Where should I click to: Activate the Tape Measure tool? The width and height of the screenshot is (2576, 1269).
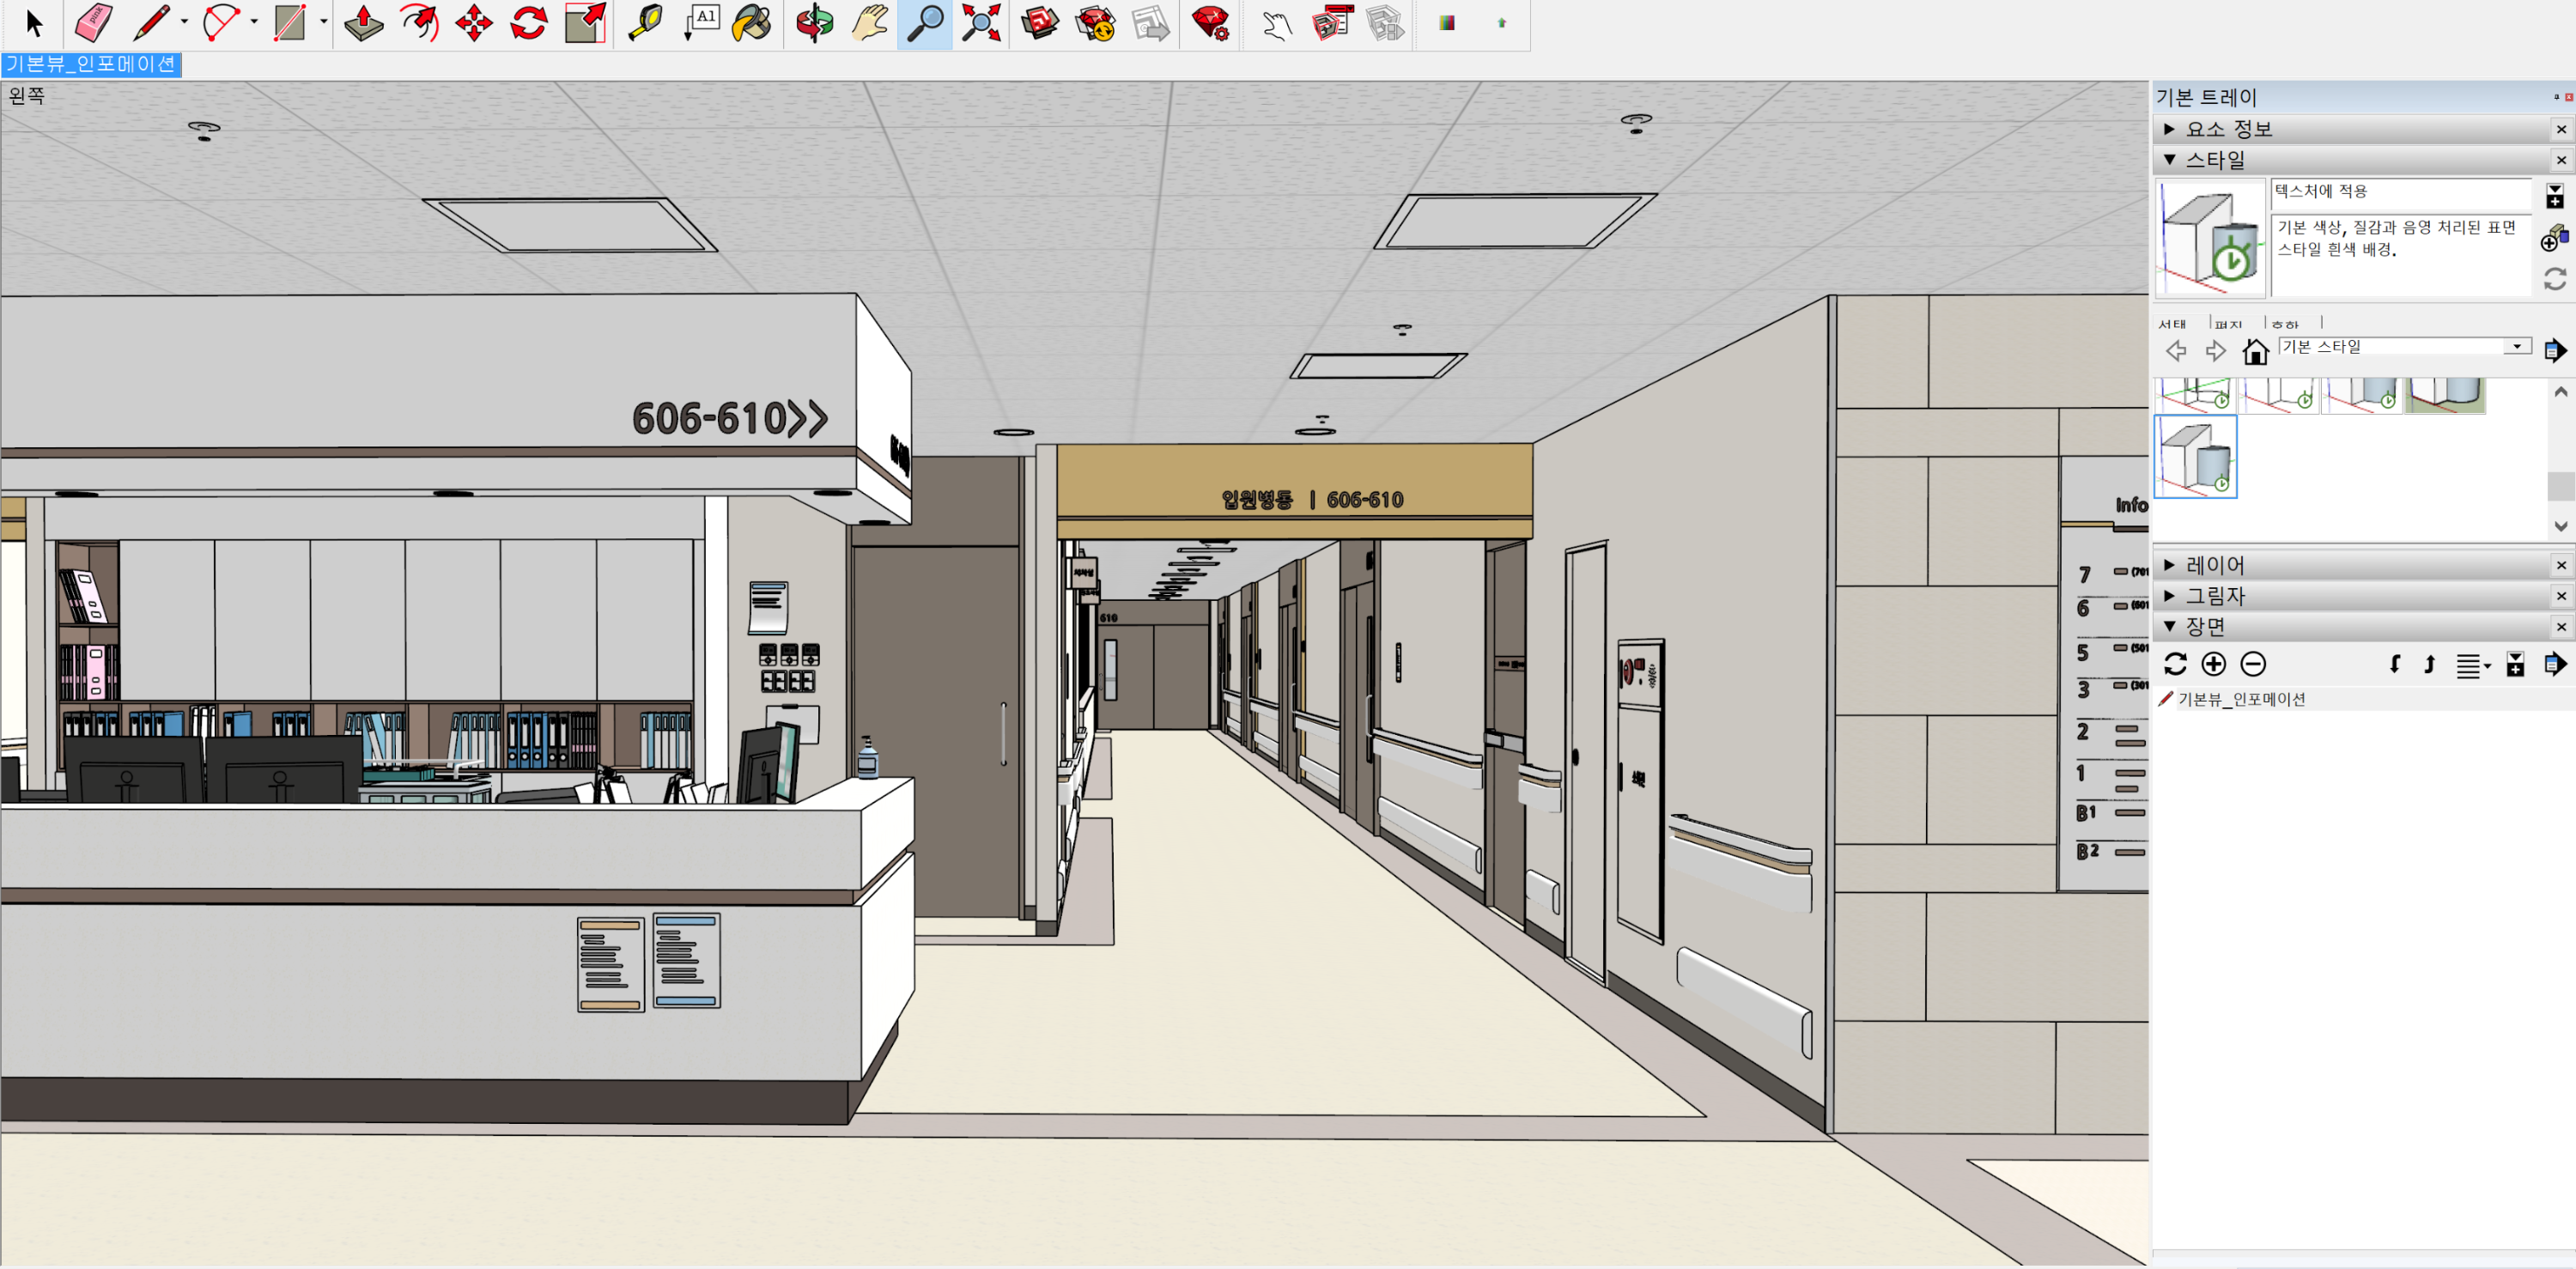[645, 22]
